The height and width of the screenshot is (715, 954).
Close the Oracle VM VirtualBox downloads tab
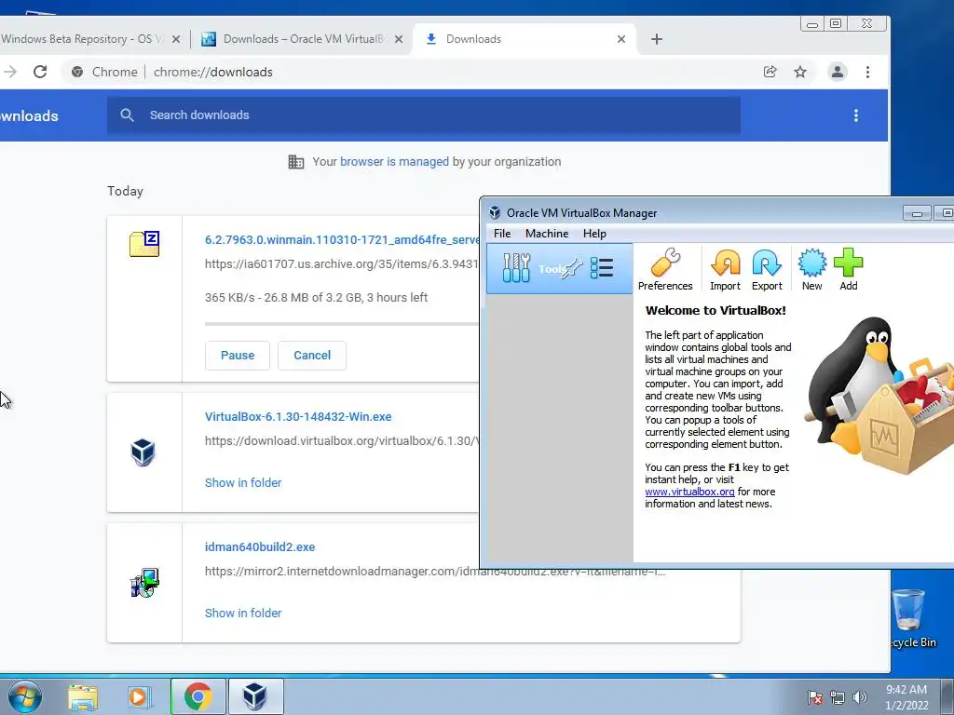tap(399, 39)
